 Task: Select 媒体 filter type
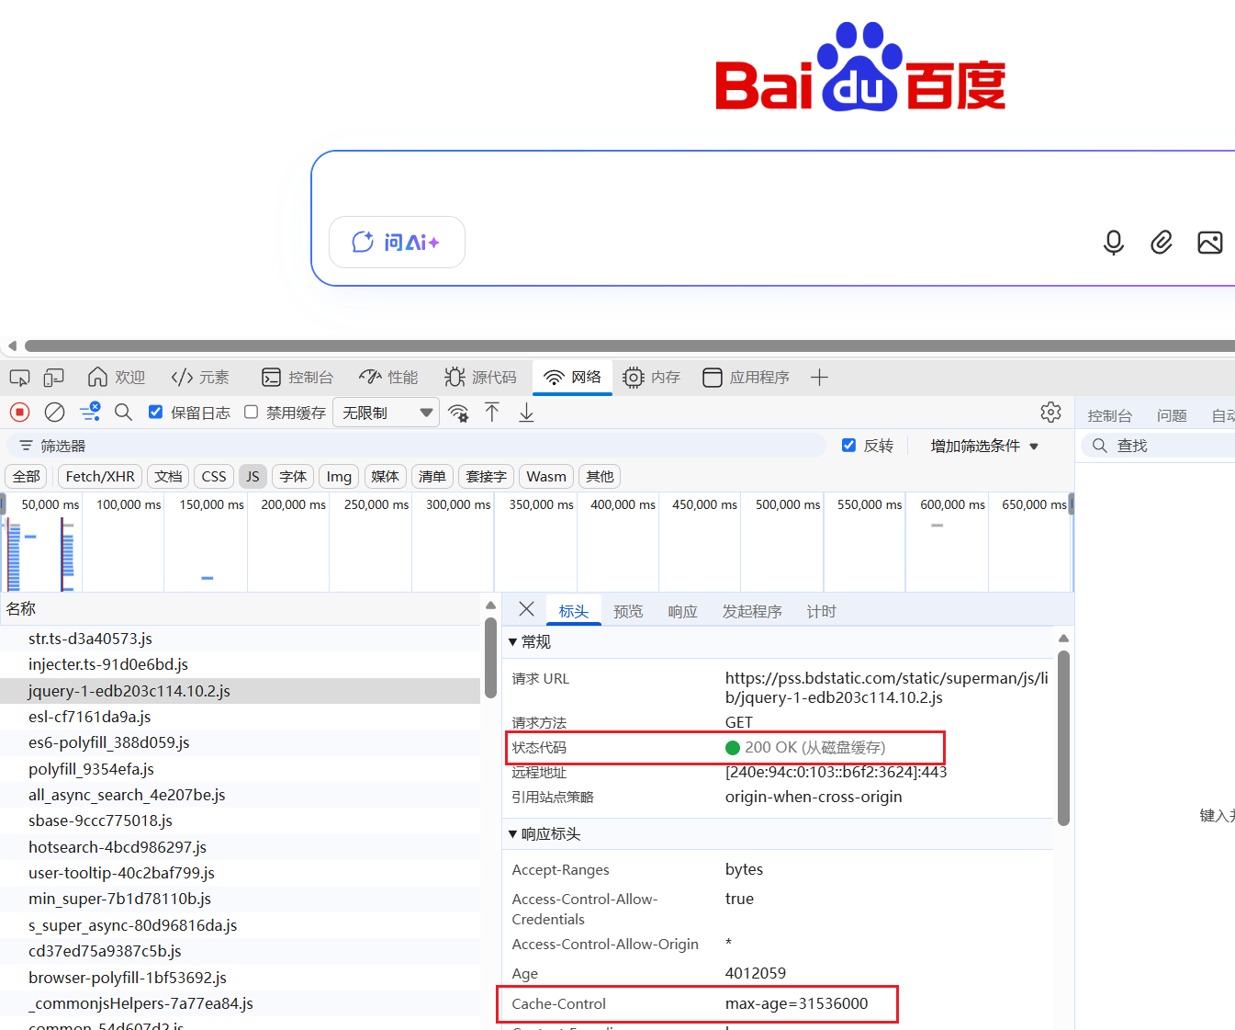(x=385, y=477)
